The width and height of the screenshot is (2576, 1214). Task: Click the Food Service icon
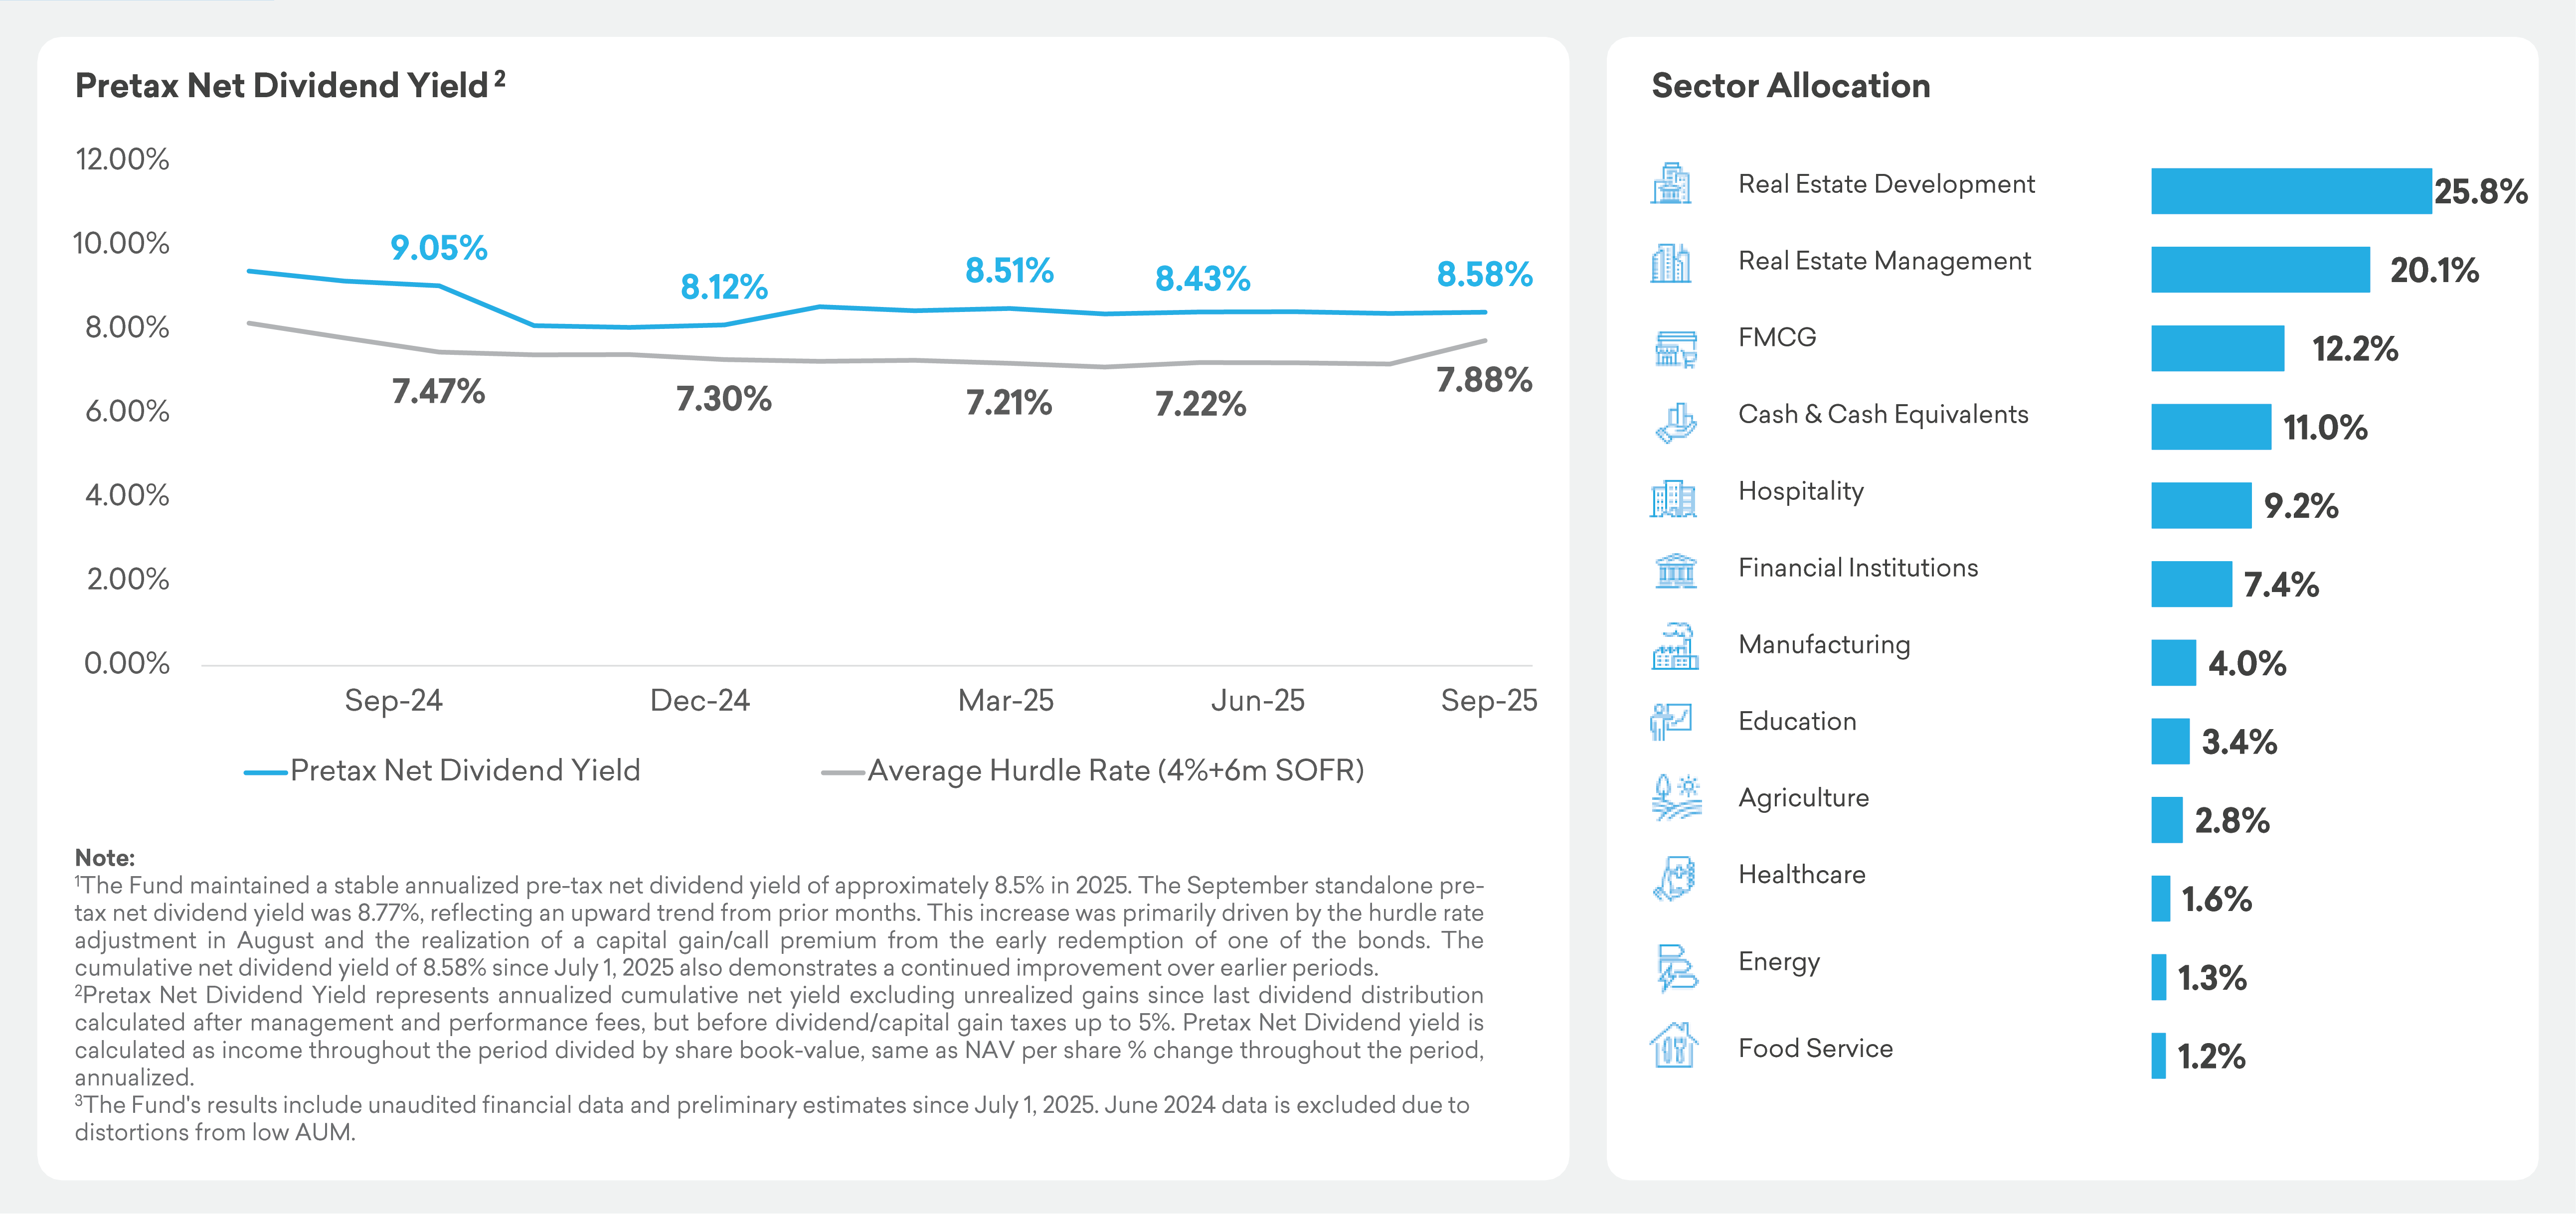coord(1673,1046)
